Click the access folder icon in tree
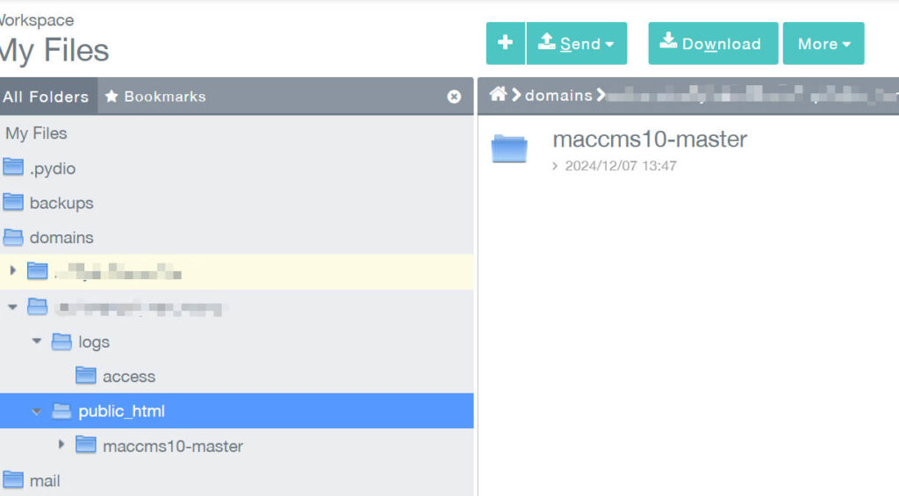 click(86, 376)
